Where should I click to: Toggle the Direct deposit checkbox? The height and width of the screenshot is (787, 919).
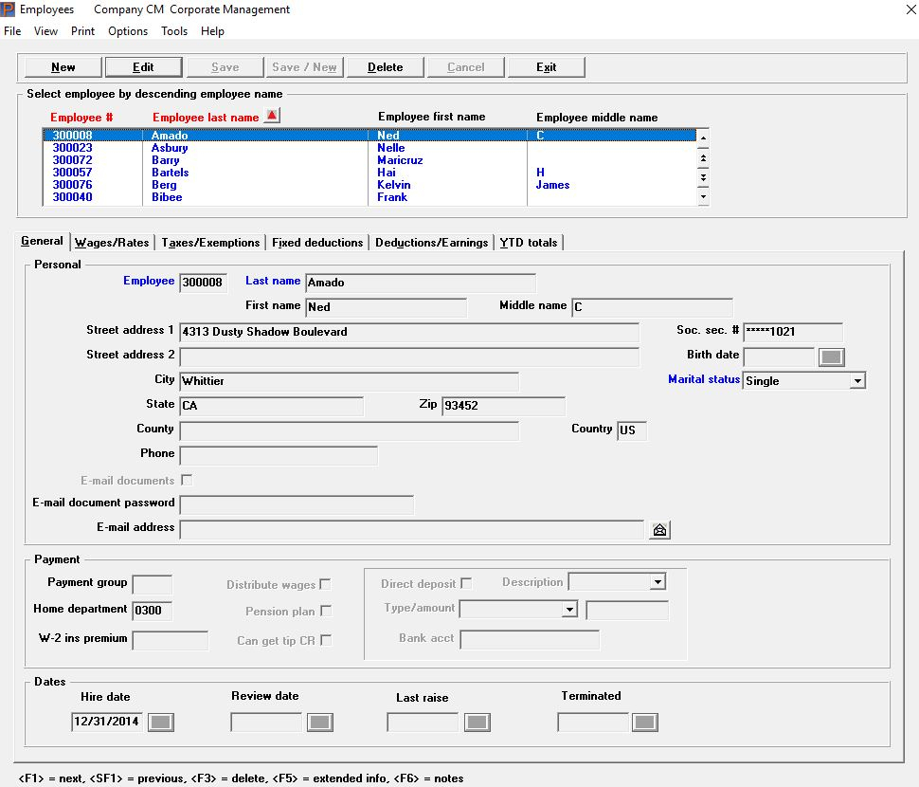pos(466,584)
